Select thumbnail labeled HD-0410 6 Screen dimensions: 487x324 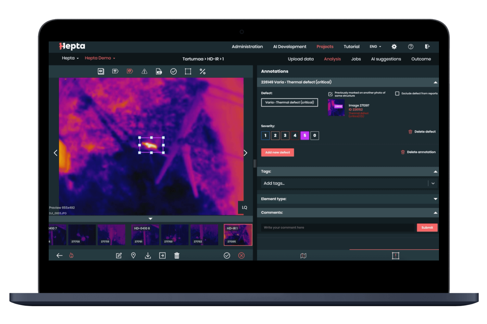pos(145,235)
